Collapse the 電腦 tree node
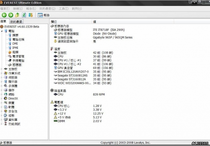The width and height of the screenshot is (210, 146). coord(2,31)
